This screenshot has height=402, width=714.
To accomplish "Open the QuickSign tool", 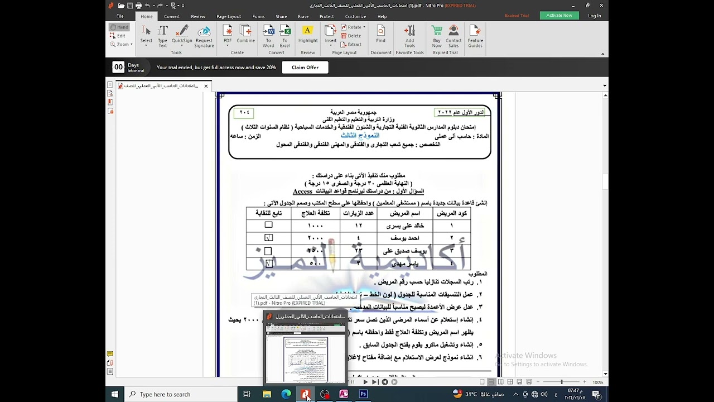I will coord(182,36).
